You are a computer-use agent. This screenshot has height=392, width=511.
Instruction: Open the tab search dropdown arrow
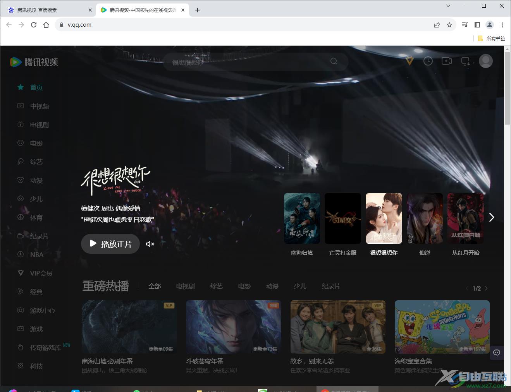pos(448,6)
